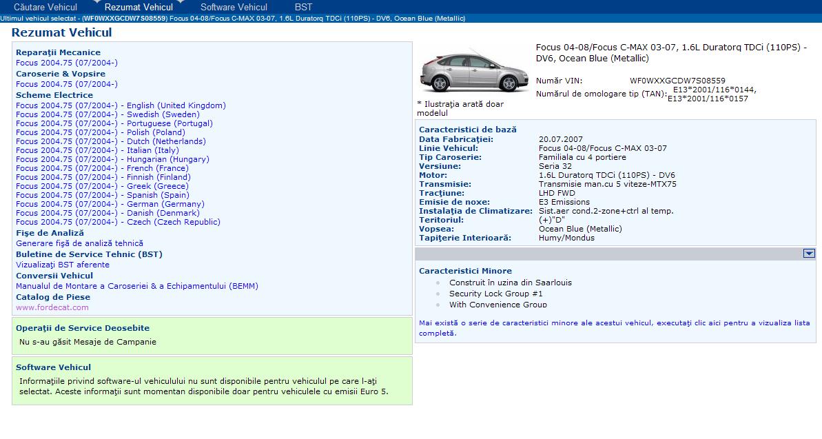Open the English (United Kingdom) wiring diagrams
The width and height of the screenshot is (822, 439).
[x=121, y=105]
